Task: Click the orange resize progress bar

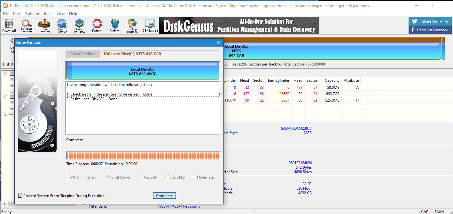Action: point(143,155)
